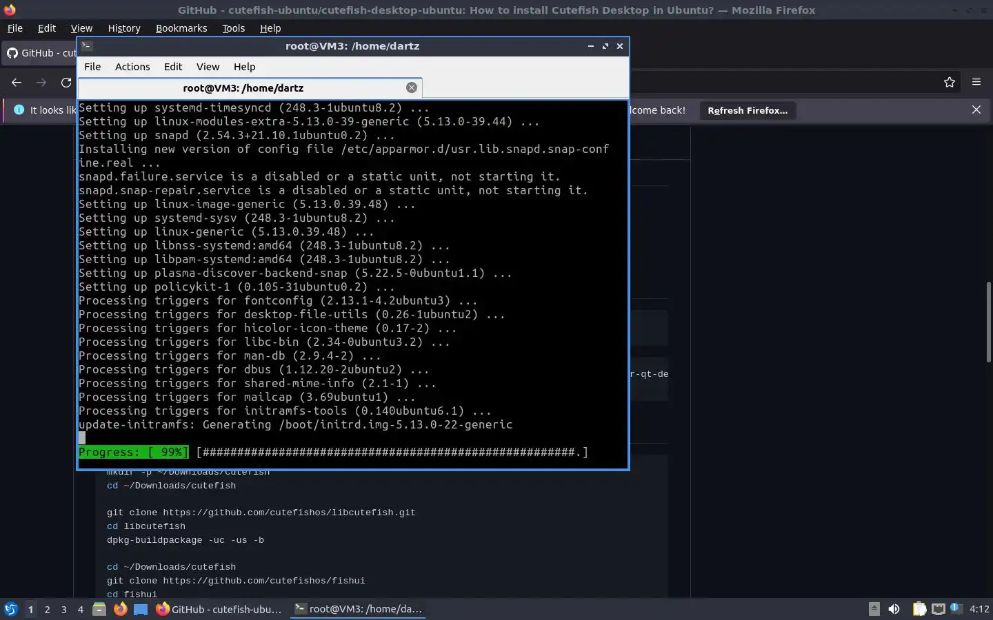Viewport: 993px width, 620px height.
Task: Select the root@VM3: /home/dartz terminal tab
Action: pyautogui.click(x=250, y=87)
